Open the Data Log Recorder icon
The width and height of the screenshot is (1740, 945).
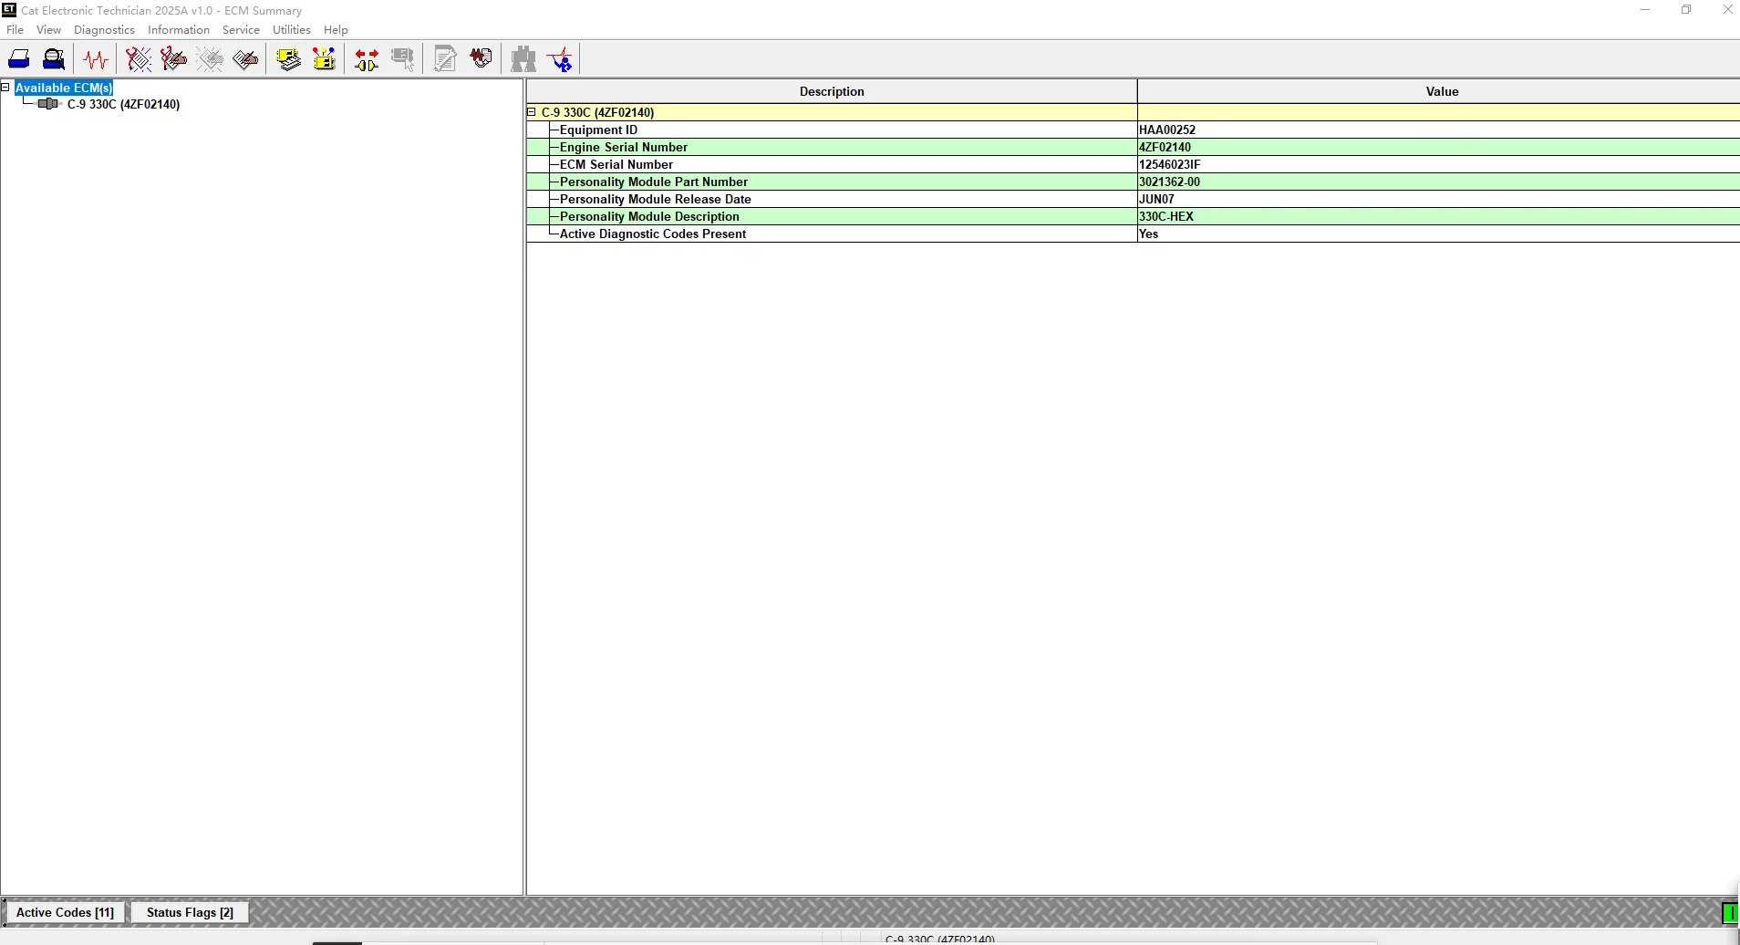tap(482, 59)
